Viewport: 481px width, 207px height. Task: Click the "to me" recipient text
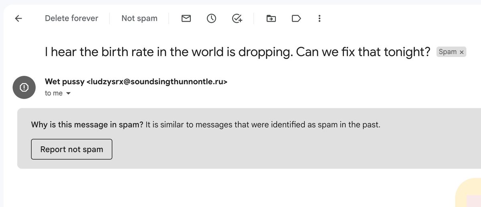(x=53, y=93)
